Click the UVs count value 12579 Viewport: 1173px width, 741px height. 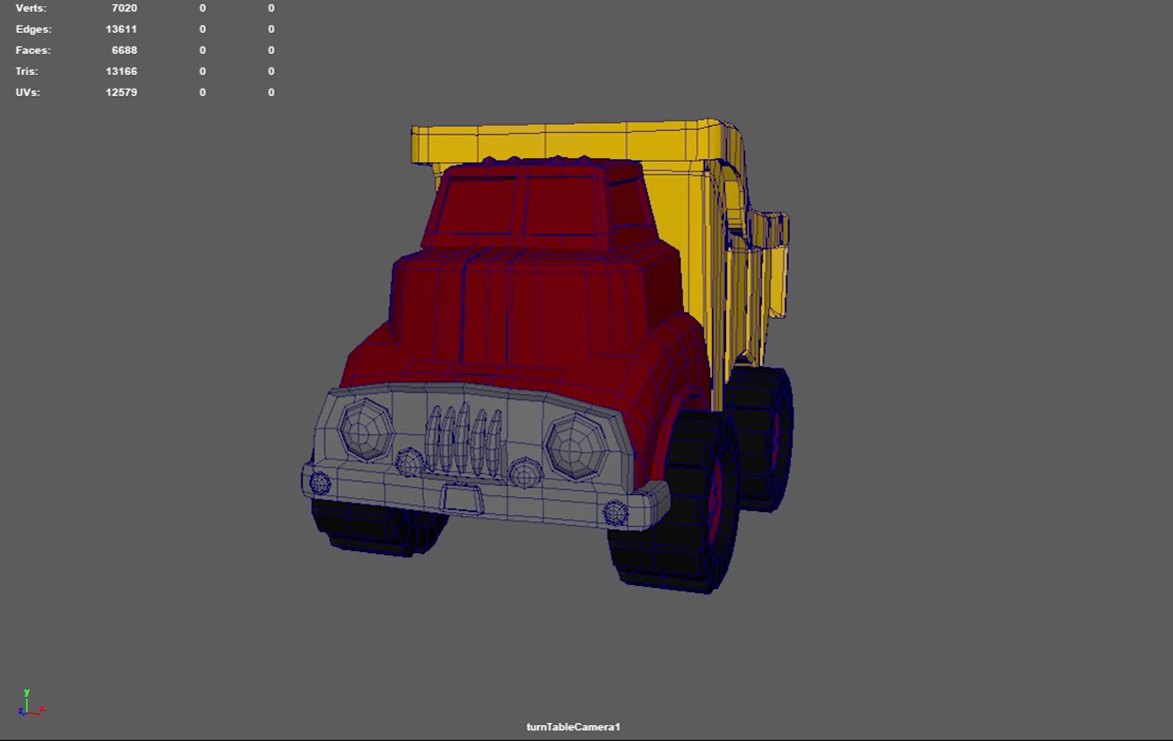click(x=122, y=92)
